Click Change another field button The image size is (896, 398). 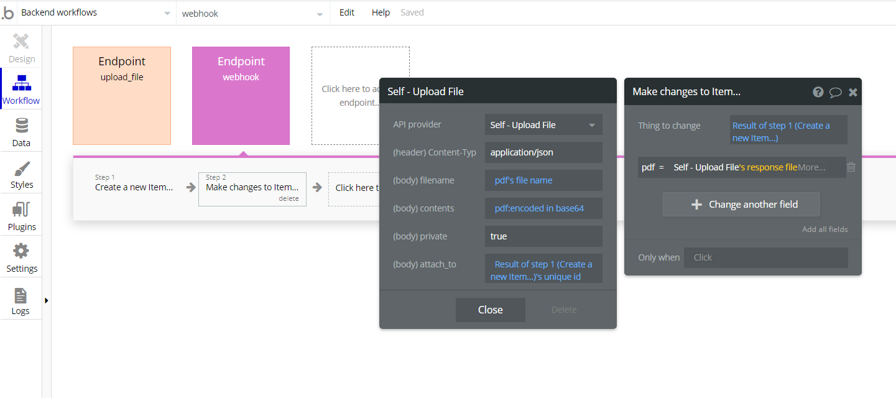pos(741,204)
